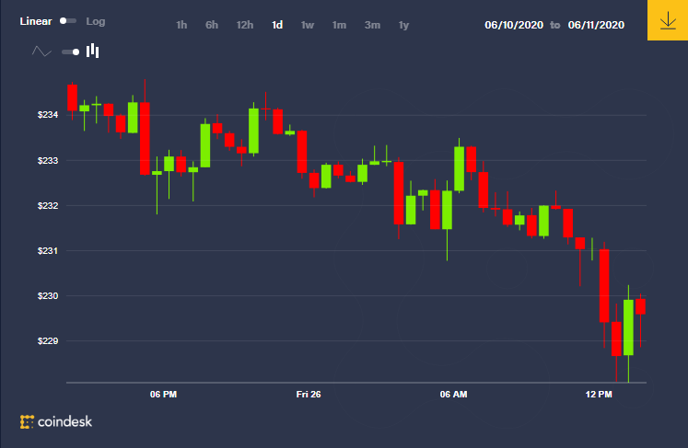The height and width of the screenshot is (448, 688).
Task: Click the $230 price axis label
Action: pyautogui.click(x=48, y=296)
